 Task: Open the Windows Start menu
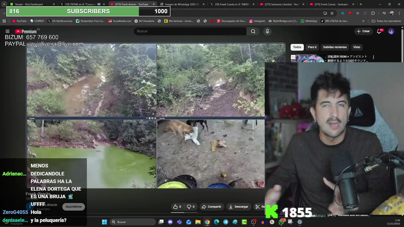point(104,222)
